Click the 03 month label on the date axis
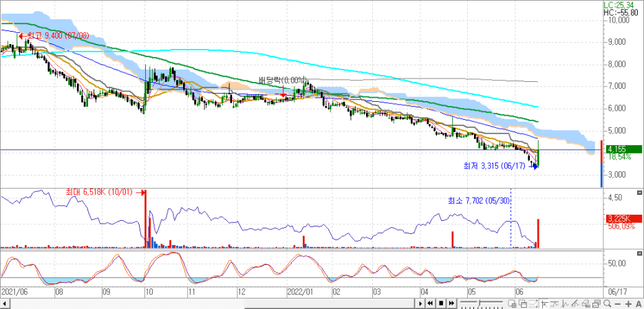644x309 pixels. [377, 291]
